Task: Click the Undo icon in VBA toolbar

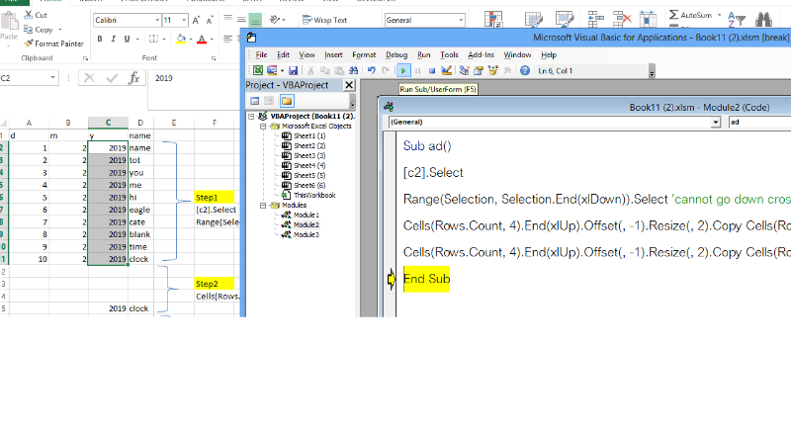Action: [371, 70]
